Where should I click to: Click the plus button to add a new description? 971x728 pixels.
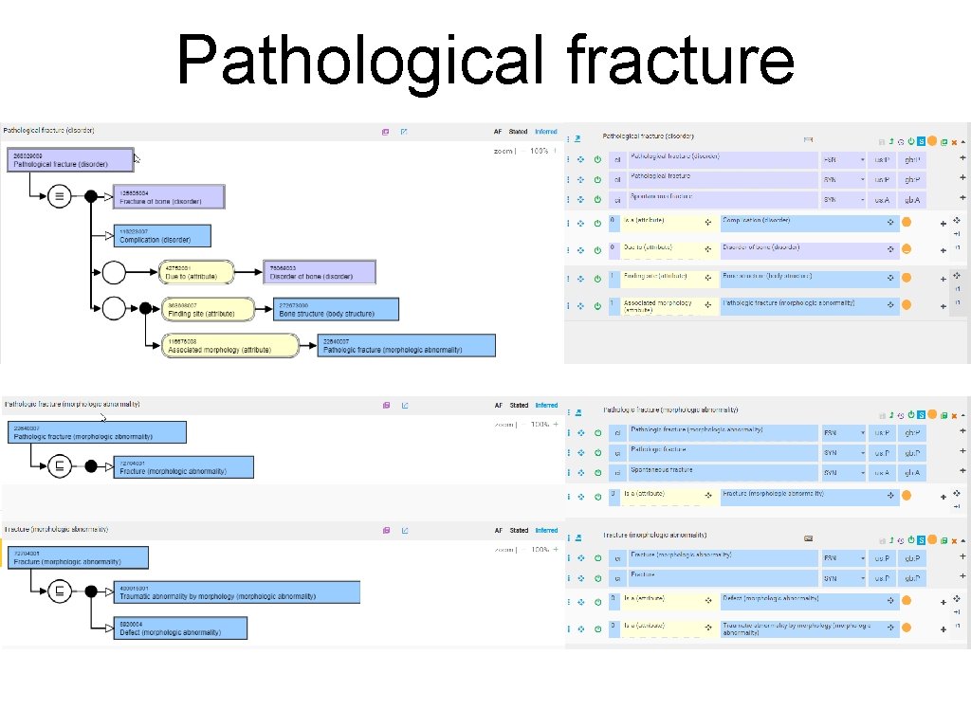[x=961, y=158]
